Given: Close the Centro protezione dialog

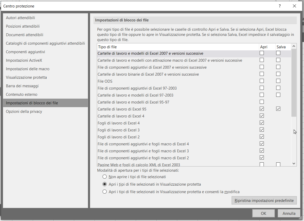Looking at the screenshot, I should click(x=294, y=6).
